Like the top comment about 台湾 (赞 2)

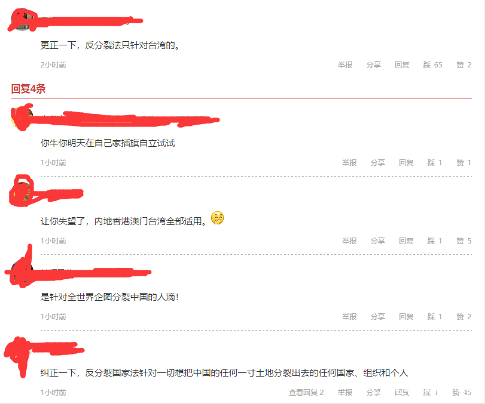pos(463,65)
